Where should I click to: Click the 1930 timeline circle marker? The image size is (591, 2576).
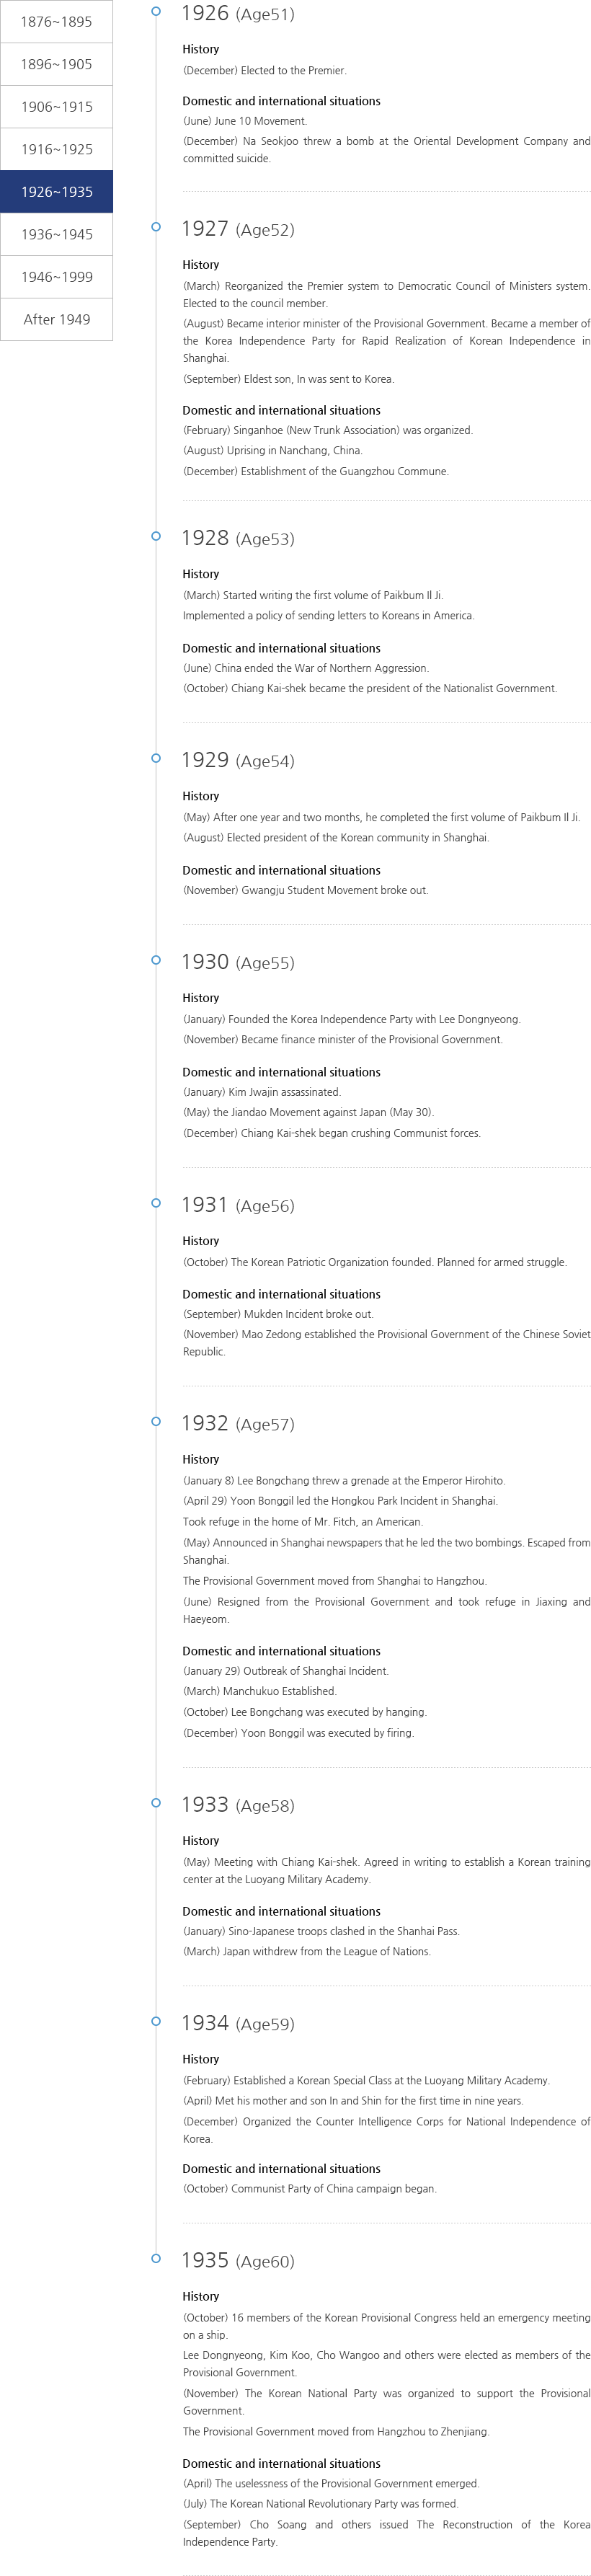(156, 960)
